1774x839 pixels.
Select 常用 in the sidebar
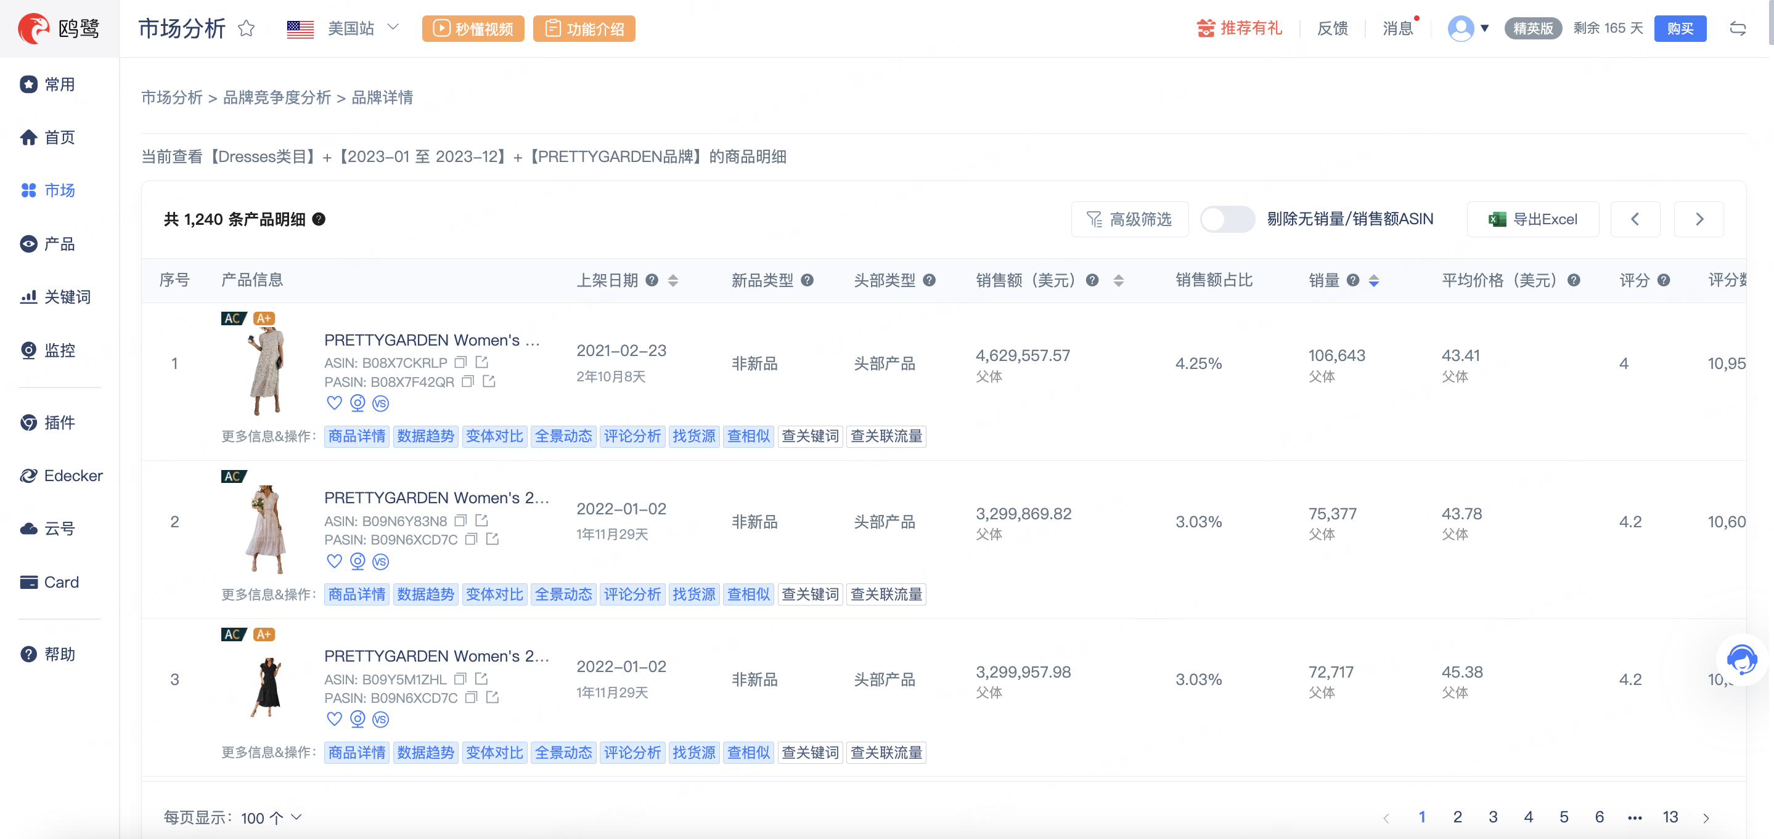[48, 84]
